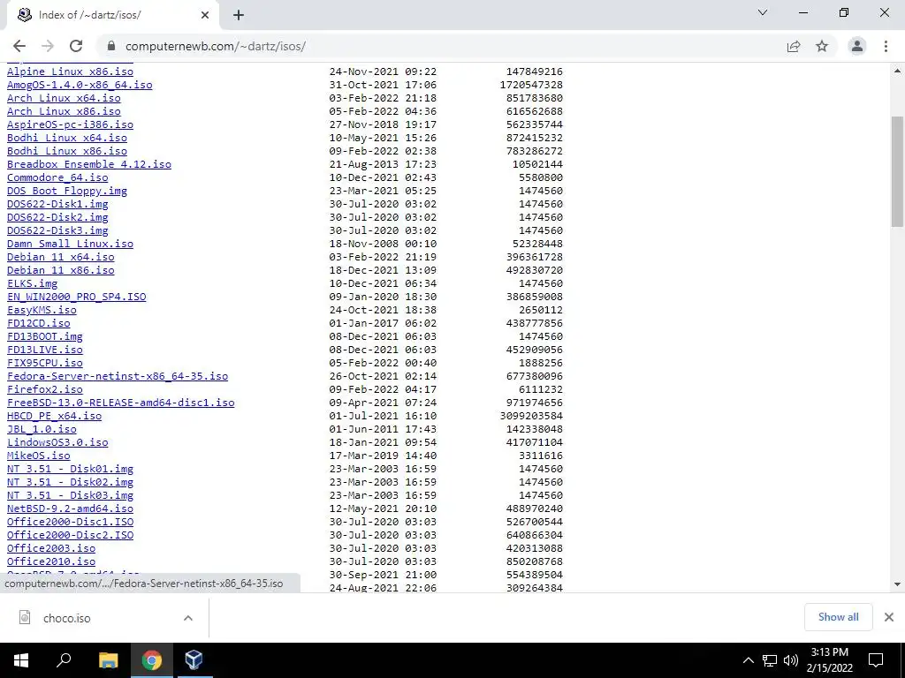This screenshot has width=905, height=678.
Task: Go back with the browser back arrow
Action: [19, 46]
